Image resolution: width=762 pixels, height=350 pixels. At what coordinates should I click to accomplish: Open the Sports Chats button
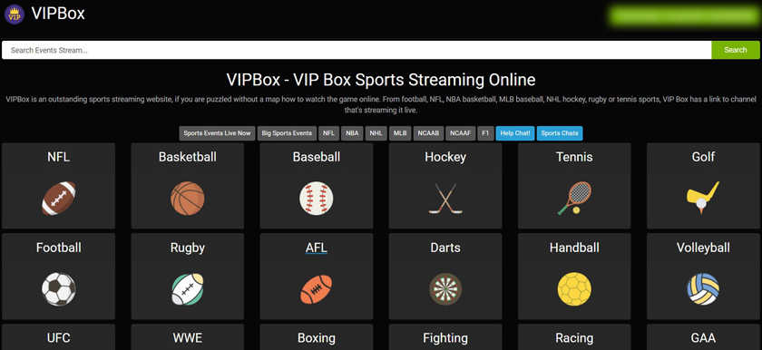(x=560, y=133)
